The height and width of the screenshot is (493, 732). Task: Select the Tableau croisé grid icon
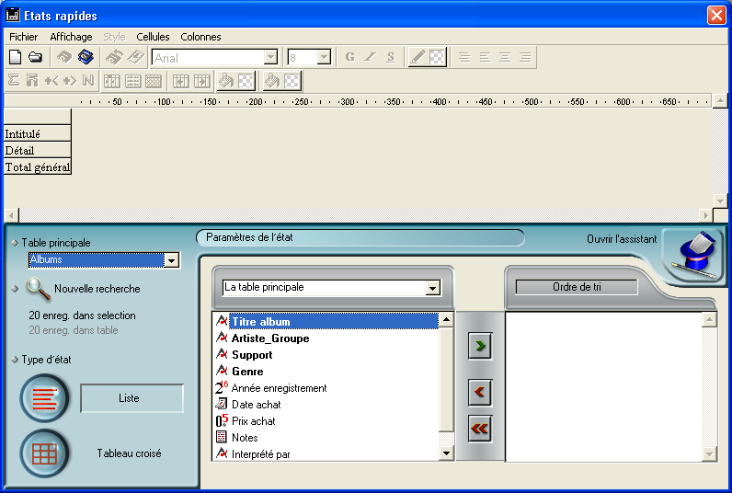[44, 453]
